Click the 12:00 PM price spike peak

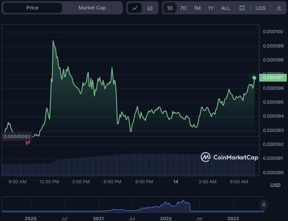(53, 41)
